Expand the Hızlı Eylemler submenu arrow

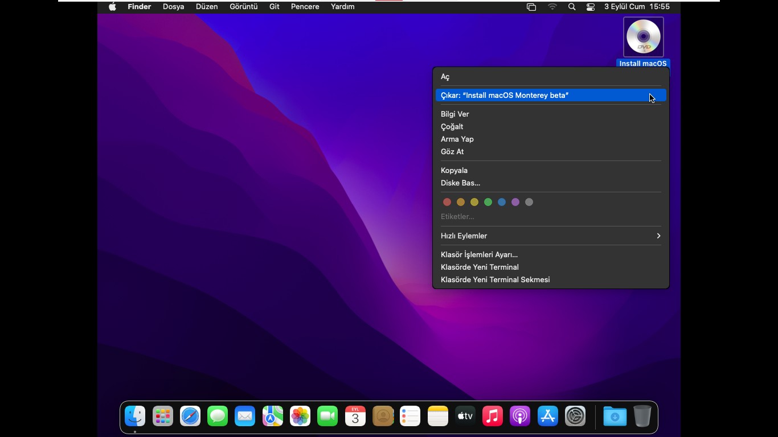pyautogui.click(x=658, y=236)
